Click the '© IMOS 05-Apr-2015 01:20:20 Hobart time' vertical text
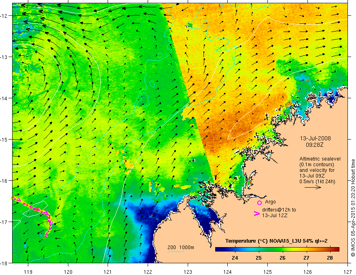Image resolution: width=356 pixels, height=275 pixels. click(x=353, y=208)
